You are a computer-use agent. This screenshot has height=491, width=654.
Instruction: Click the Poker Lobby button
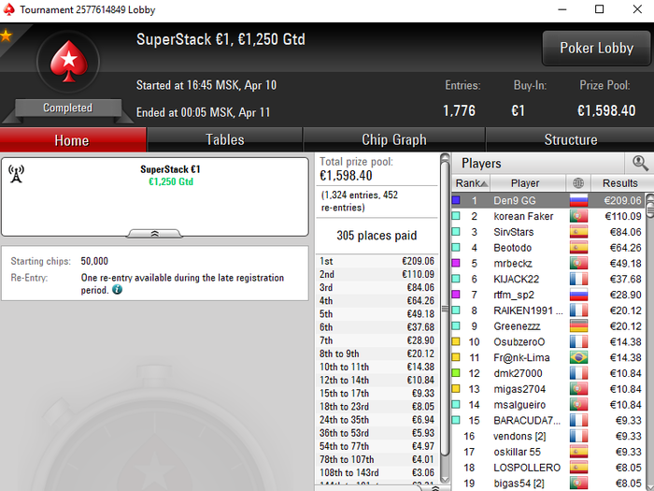[596, 48]
